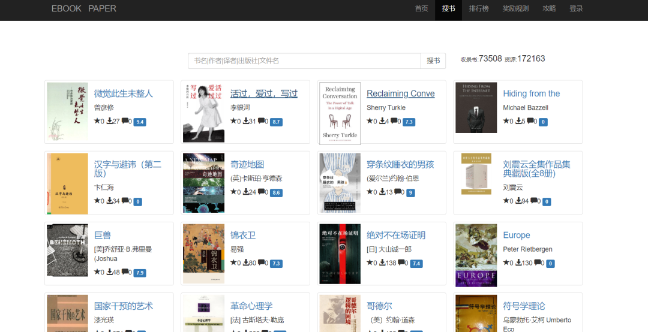The width and height of the screenshot is (648, 332).
Task: Click star icon on 汉字与避讳 card
Action: [97, 201]
